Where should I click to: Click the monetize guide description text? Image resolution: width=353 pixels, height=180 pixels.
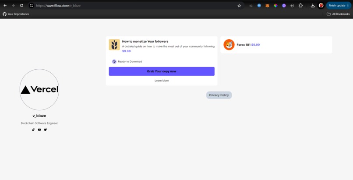click(x=168, y=46)
